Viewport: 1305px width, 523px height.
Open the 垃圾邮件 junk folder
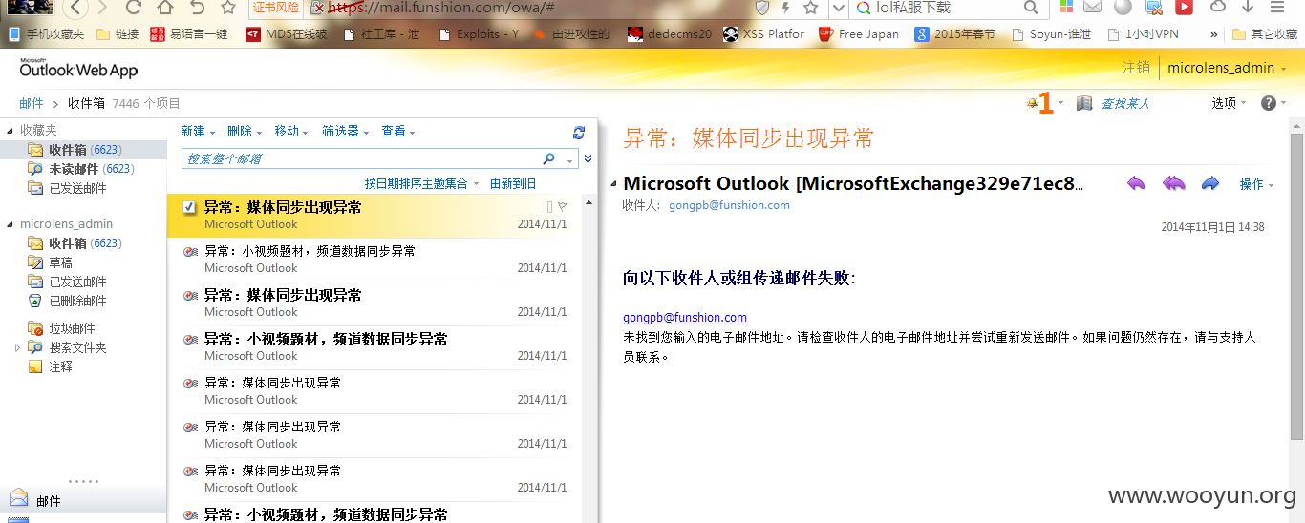click(72, 328)
